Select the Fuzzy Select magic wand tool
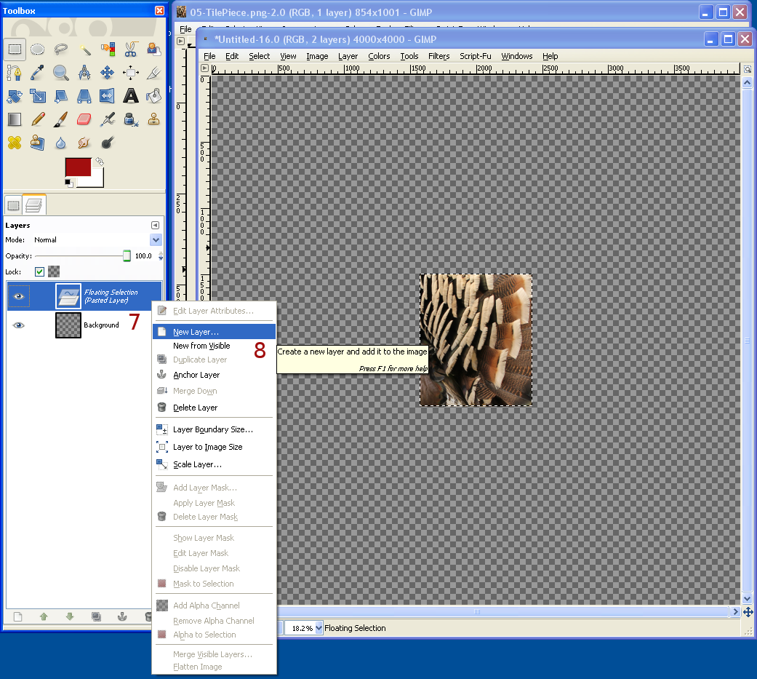 tap(86, 49)
